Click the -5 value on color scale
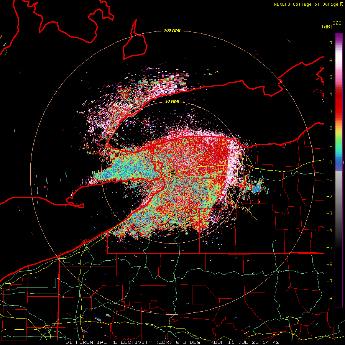 (329, 248)
